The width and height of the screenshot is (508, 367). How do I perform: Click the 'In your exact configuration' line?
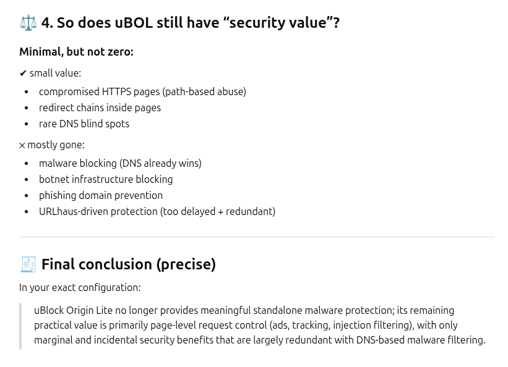click(x=80, y=287)
